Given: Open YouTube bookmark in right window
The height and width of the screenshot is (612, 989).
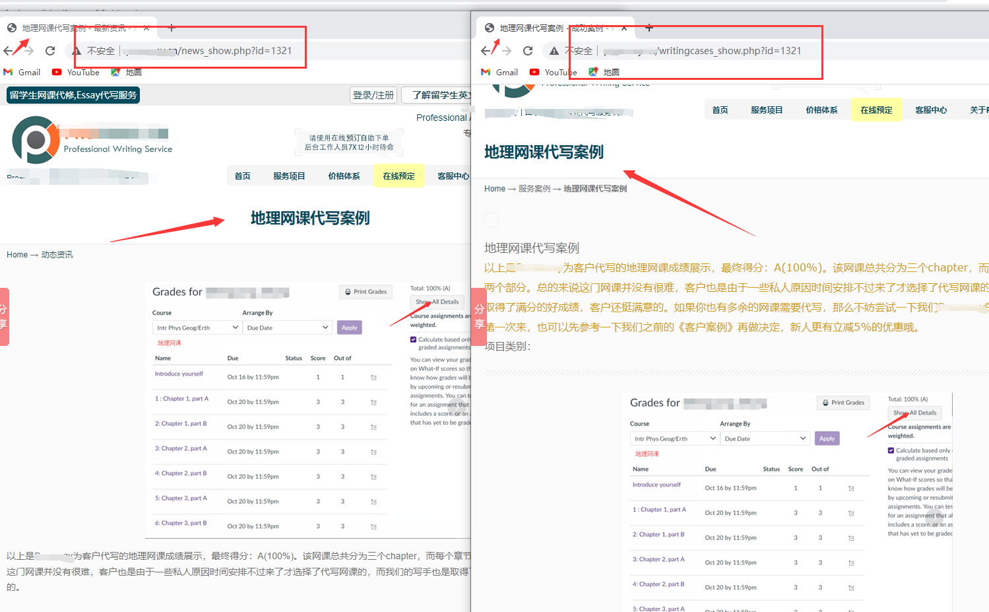Looking at the screenshot, I should click(x=554, y=73).
